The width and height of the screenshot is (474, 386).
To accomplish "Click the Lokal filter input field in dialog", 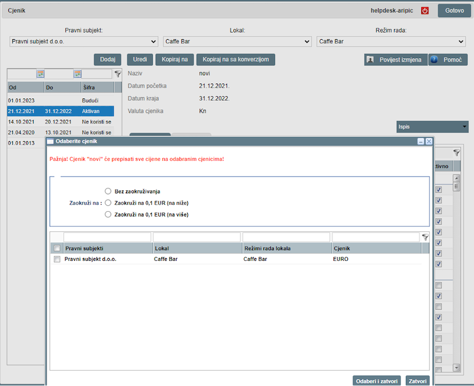I will pyautogui.click(x=197, y=237).
